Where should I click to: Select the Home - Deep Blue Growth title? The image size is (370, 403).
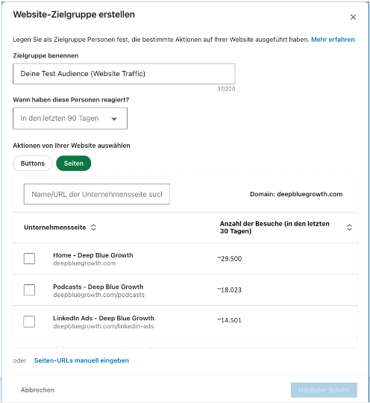(x=93, y=255)
